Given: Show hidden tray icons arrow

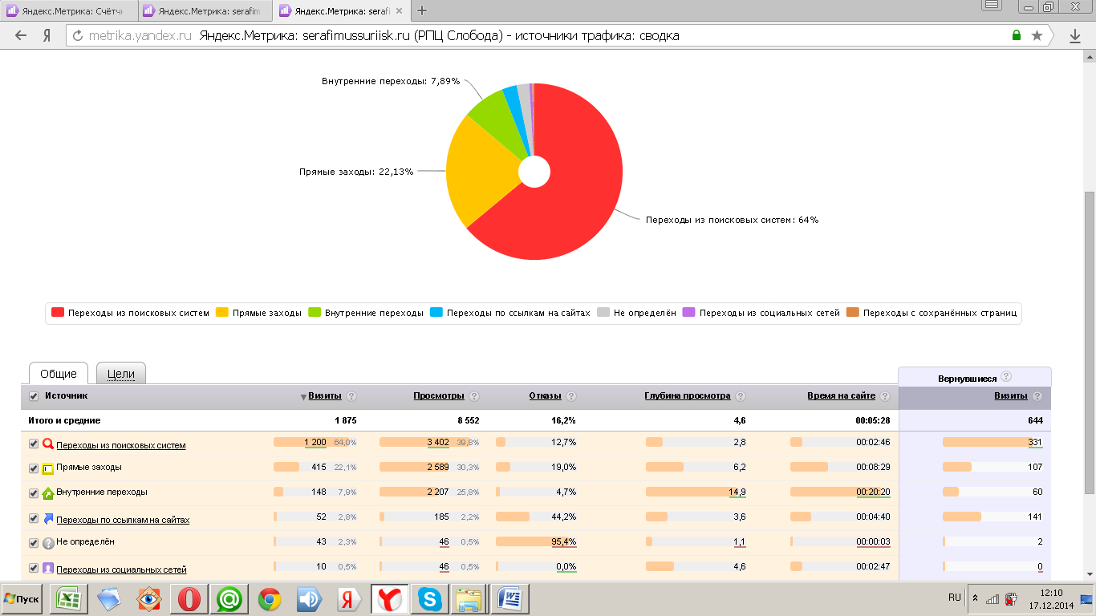Looking at the screenshot, I should 976,598.
